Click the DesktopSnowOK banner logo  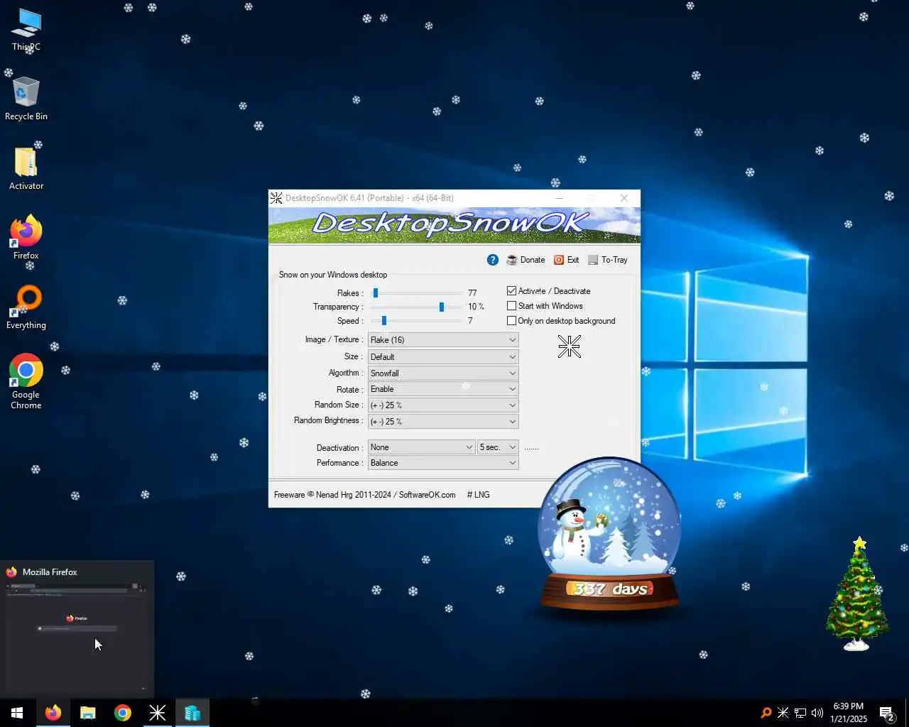tap(454, 224)
